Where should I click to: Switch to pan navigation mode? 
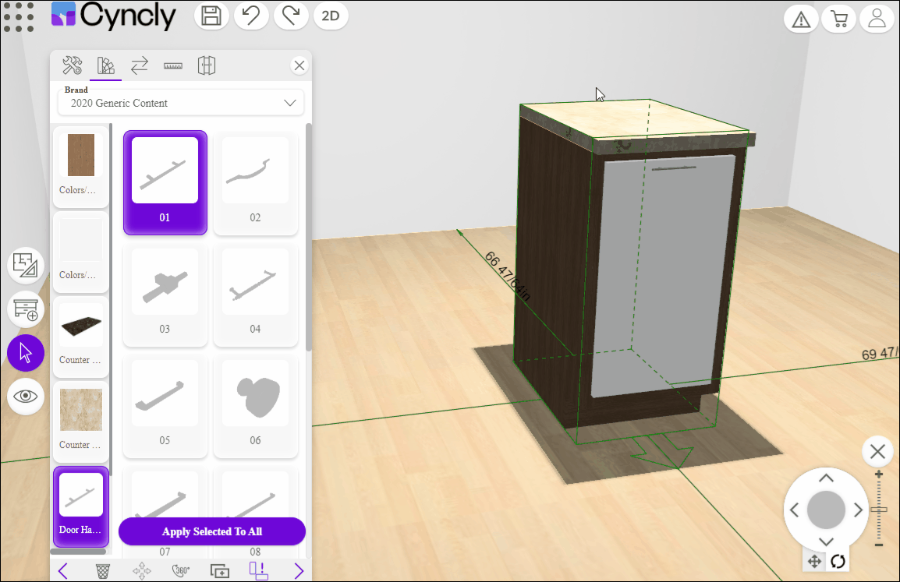pyautogui.click(x=814, y=562)
